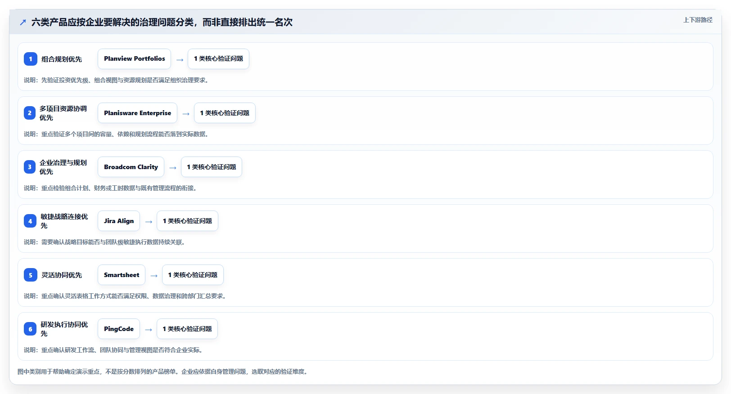Click the note starting 说明：先验证投资优先级

[x=116, y=80]
